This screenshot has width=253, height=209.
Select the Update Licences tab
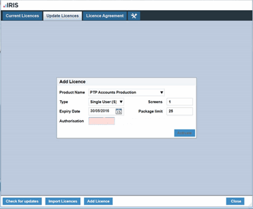63,16
